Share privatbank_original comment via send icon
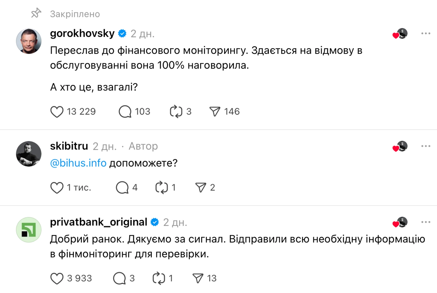437x293 pixels. [x=198, y=278]
